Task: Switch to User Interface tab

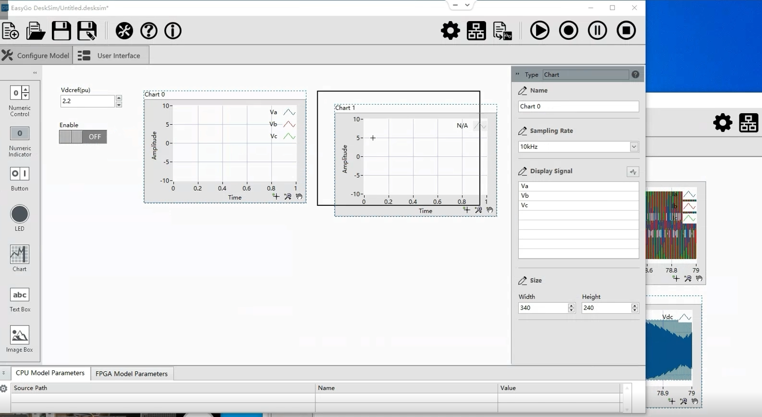Action: pyautogui.click(x=111, y=55)
